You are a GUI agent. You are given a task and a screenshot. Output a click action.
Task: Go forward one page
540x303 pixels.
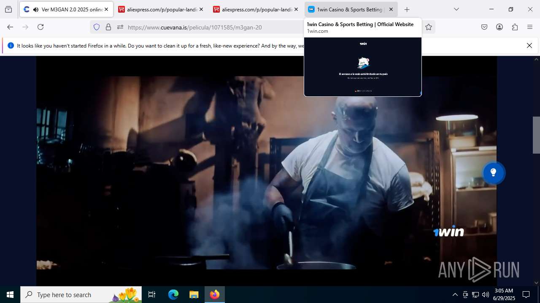coord(25,27)
